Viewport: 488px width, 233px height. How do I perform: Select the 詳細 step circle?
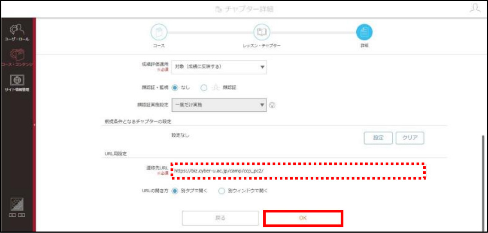(364, 32)
